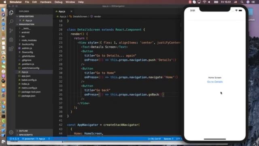Screen dimensions: 259x146
Task: Open the File menu
Action: click(x=27, y=2)
